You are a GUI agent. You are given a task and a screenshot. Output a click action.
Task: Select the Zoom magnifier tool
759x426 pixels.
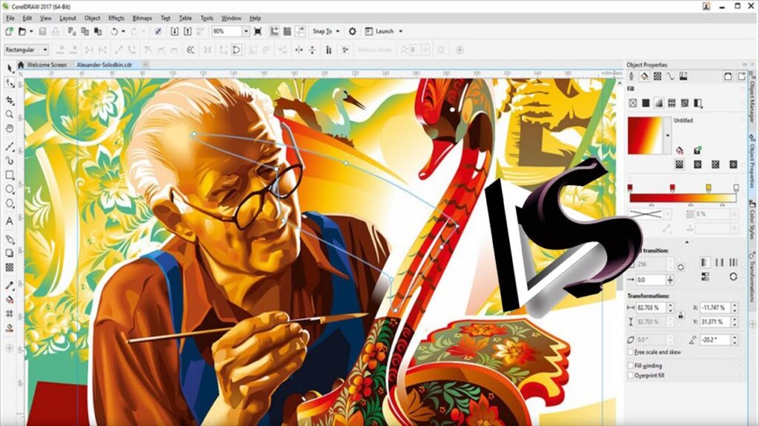tap(10, 115)
